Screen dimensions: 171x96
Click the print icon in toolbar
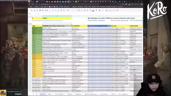click(x=40, y=10)
